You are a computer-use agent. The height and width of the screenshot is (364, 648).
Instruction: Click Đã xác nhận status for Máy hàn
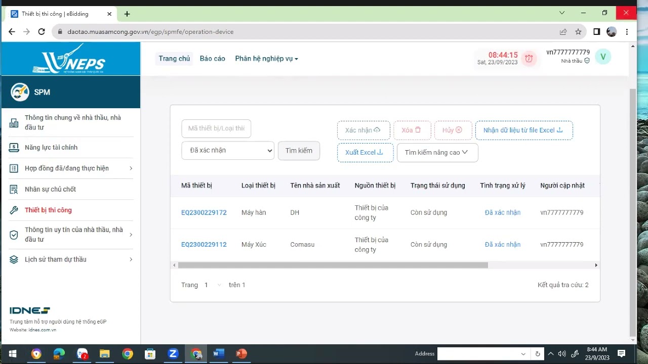tap(503, 213)
